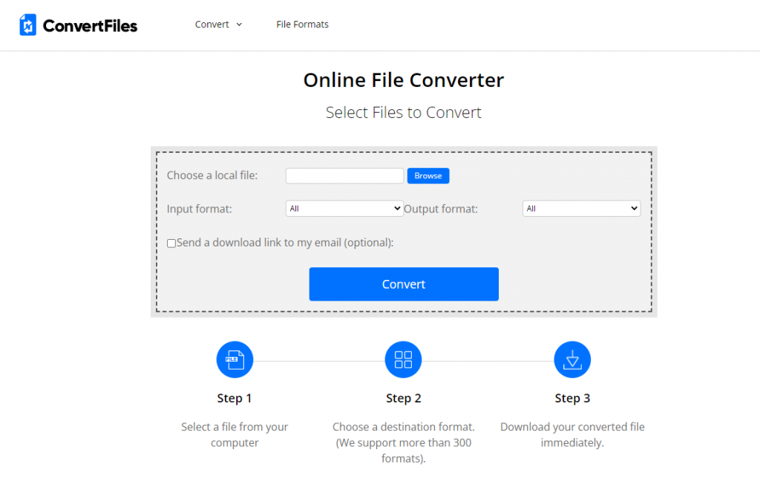Open the Output format dropdown
The width and height of the screenshot is (760, 490).
pyautogui.click(x=582, y=209)
